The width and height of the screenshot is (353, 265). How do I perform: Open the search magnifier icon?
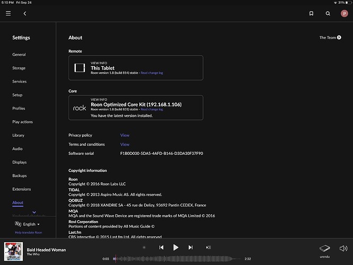pyautogui.click(x=328, y=13)
